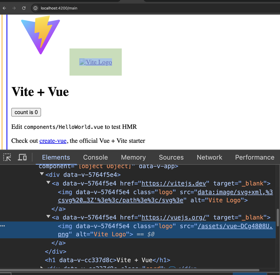Open the three-dot menu on the selected DOM row

click(2, 226)
